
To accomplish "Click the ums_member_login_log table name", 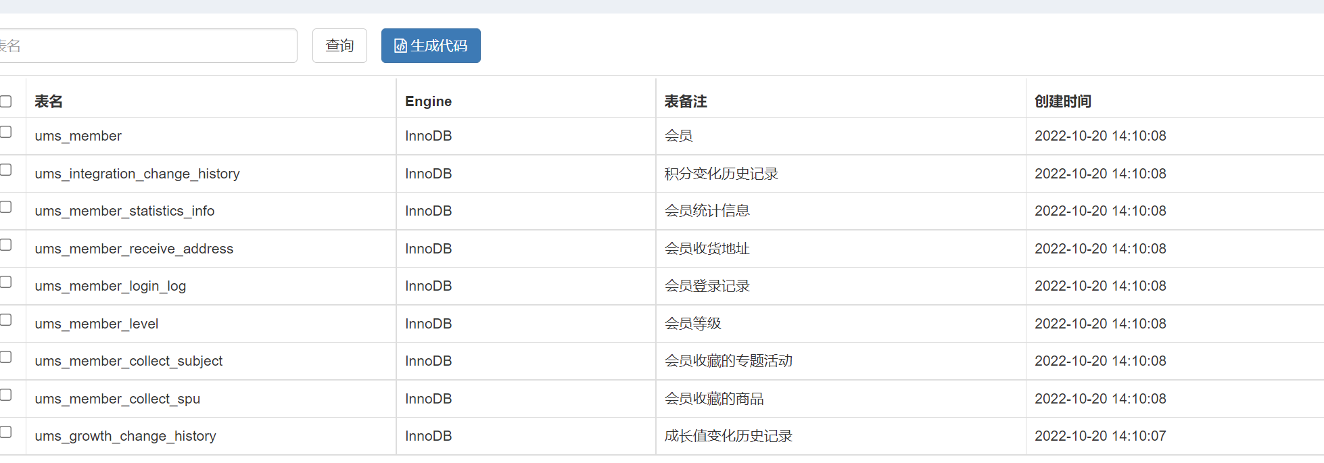I will tap(110, 286).
